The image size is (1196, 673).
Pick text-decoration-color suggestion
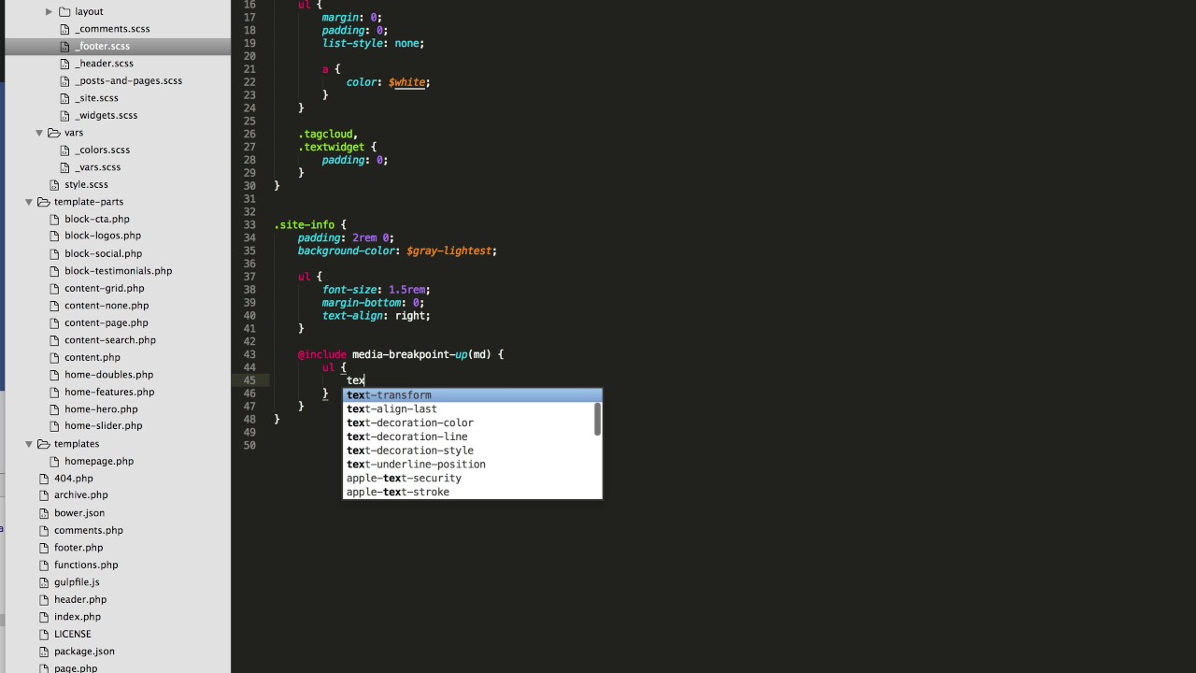471,422
